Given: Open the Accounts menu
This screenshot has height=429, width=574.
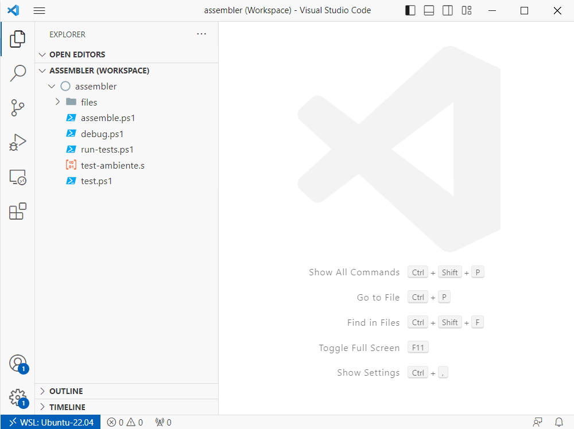Looking at the screenshot, I should (18, 364).
